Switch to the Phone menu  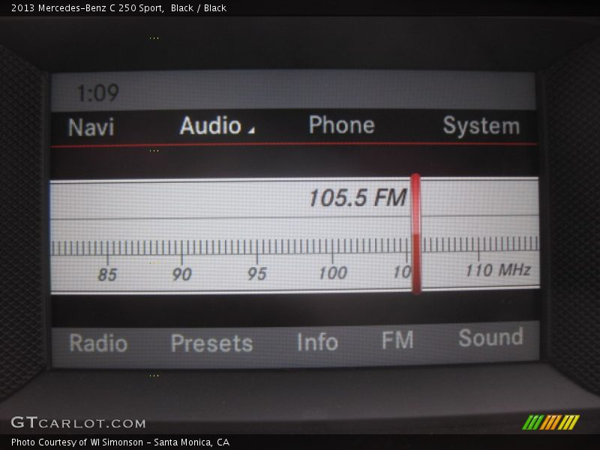click(341, 125)
